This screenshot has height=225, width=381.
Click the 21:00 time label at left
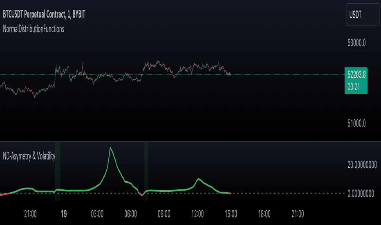pyautogui.click(x=30, y=214)
